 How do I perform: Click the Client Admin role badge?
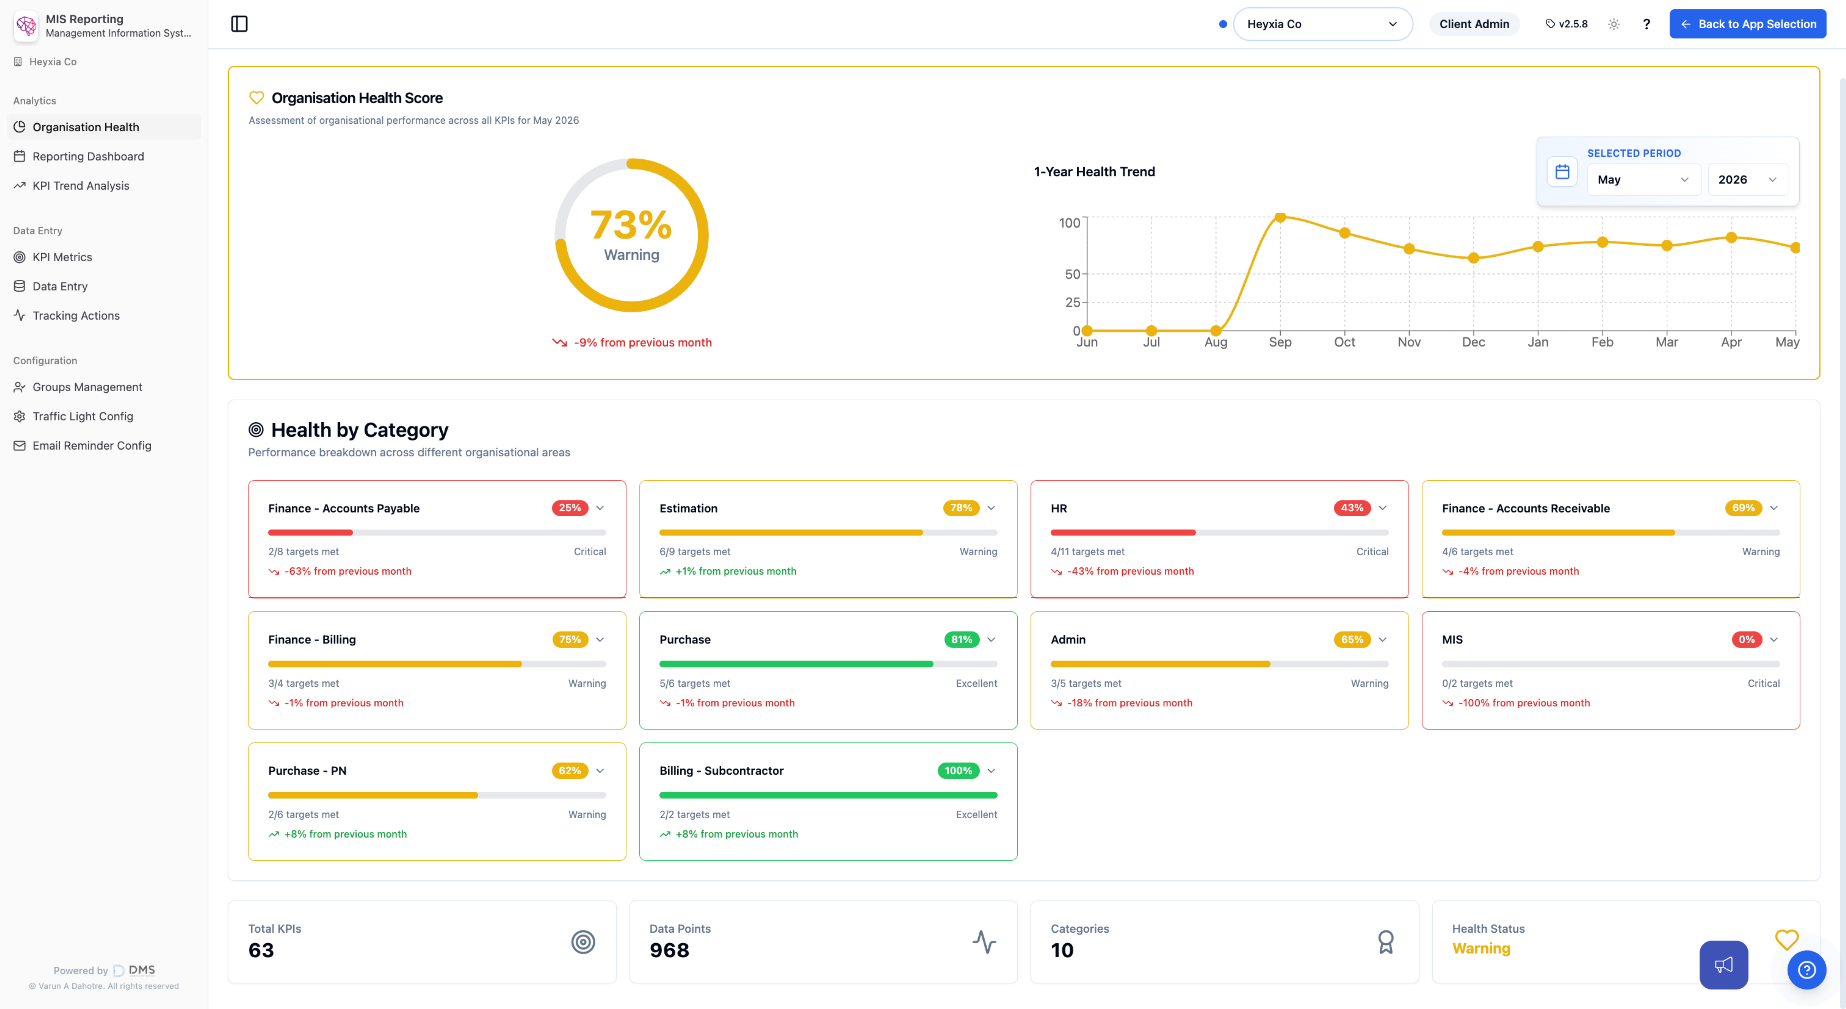point(1474,24)
